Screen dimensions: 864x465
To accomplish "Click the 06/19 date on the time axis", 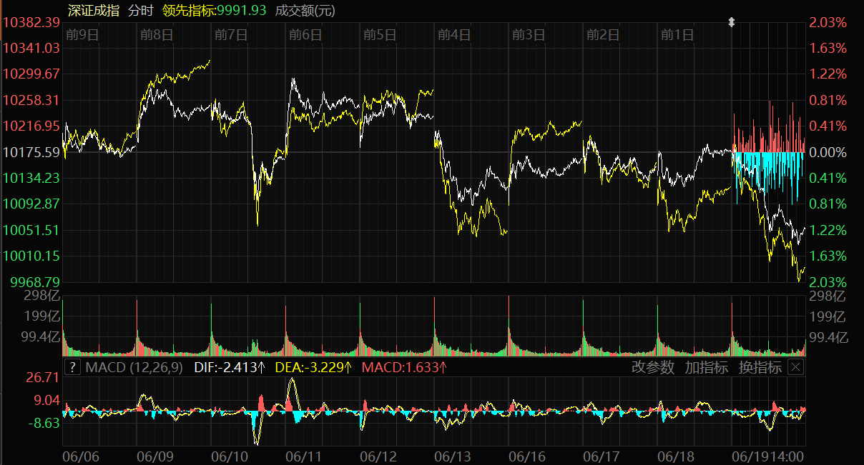I will pos(750,456).
